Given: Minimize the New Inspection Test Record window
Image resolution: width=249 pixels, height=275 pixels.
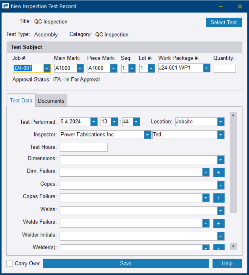Looking at the screenshot, I should [x=221, y=6].
